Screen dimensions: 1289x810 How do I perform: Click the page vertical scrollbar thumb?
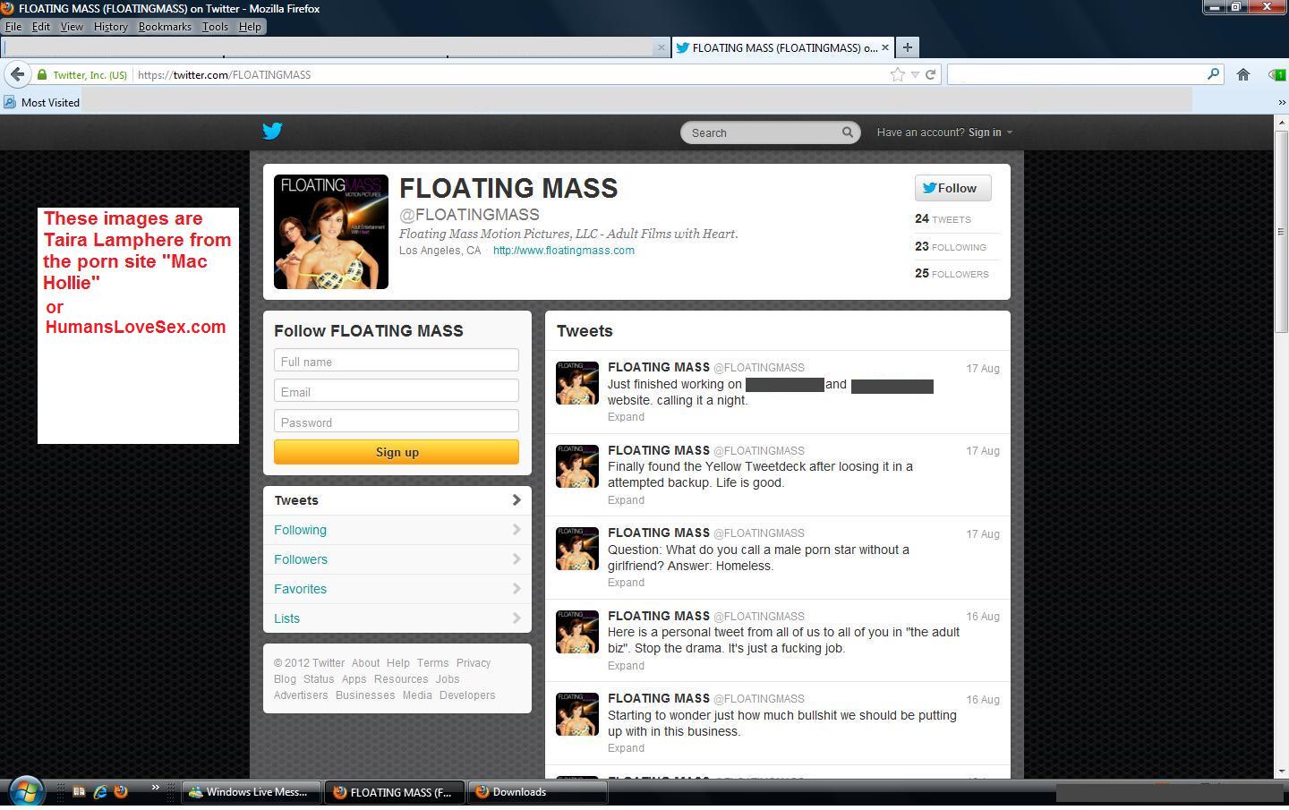[1281, 231]
